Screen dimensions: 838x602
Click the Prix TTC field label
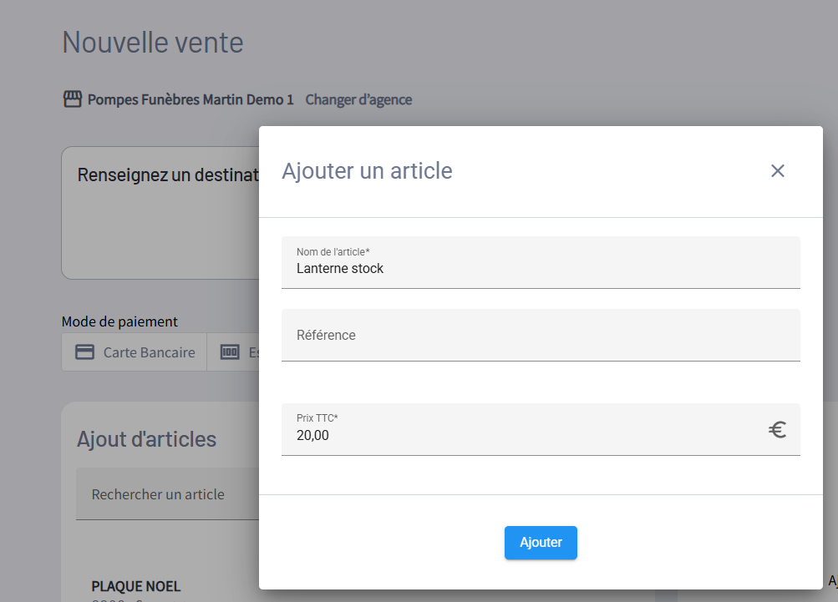(317, 417)
